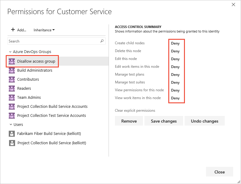Viewport: 241px width, 184px height.
Task: Click the Team Admins group icon
Action: 12,98
